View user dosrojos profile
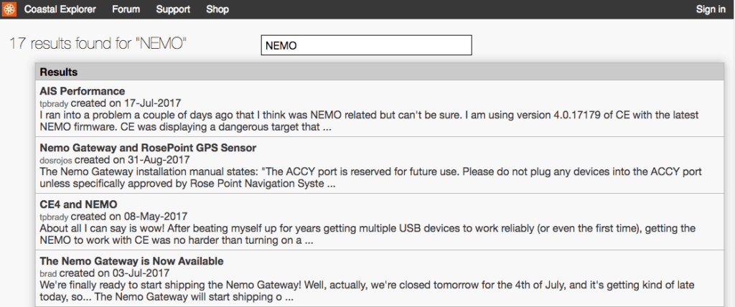The width and height of the screenshot is (735, 307). (x=56, y=159)
